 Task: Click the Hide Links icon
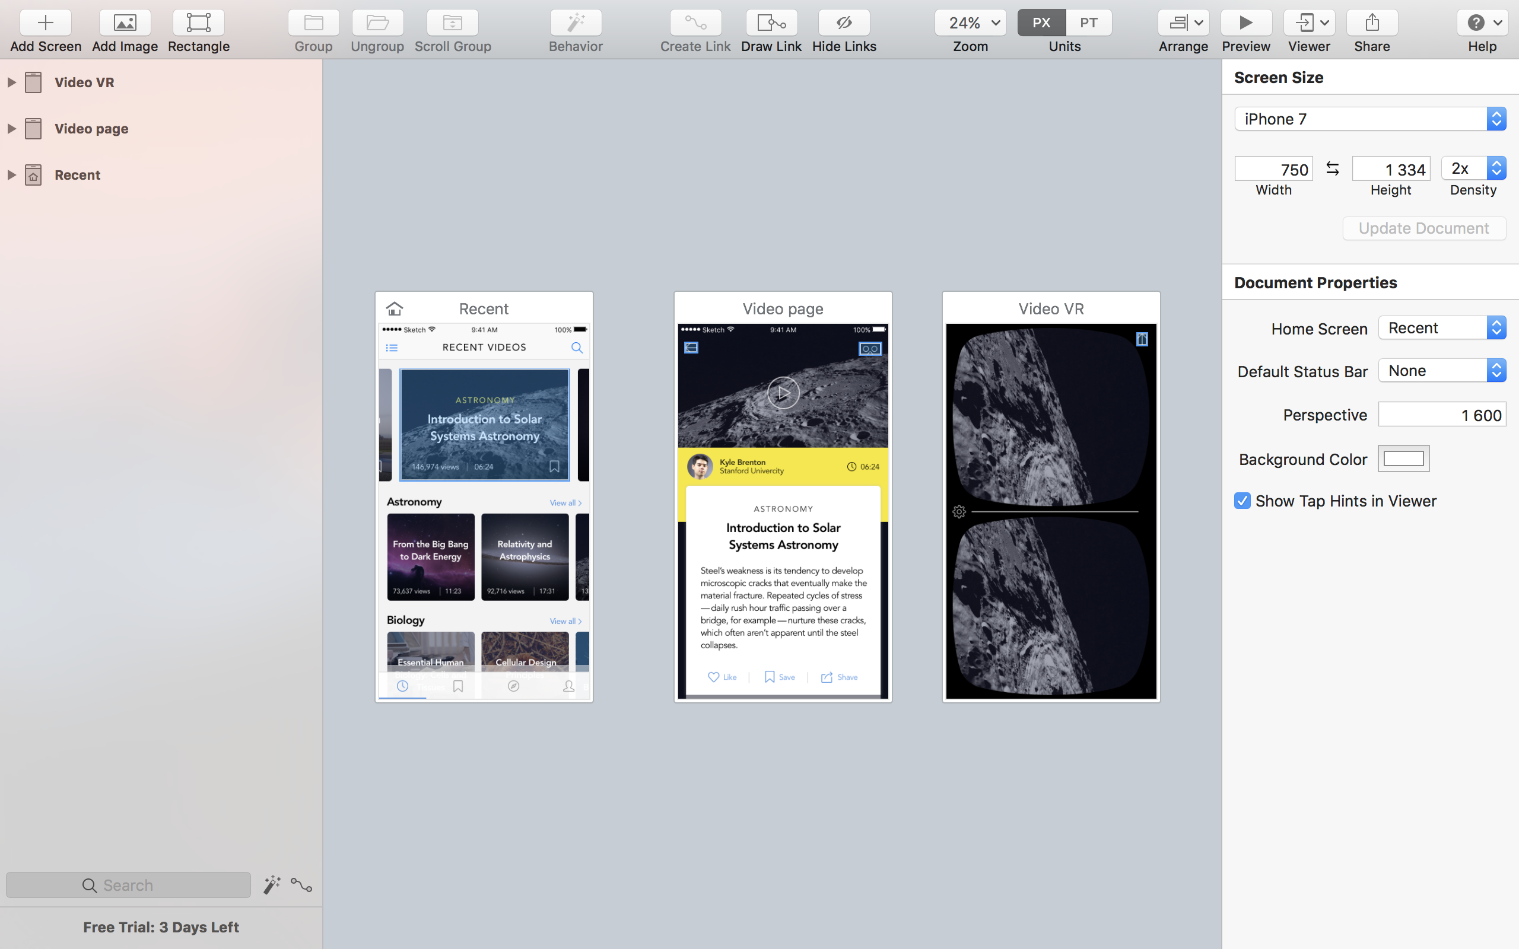point(844,22)
